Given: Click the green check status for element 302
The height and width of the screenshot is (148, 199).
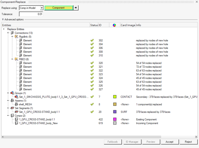Looking at the screenshot, I should coord(92,41).
